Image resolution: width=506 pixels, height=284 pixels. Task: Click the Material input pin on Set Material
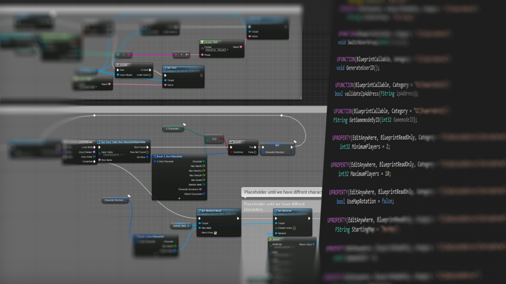(276, 233)
